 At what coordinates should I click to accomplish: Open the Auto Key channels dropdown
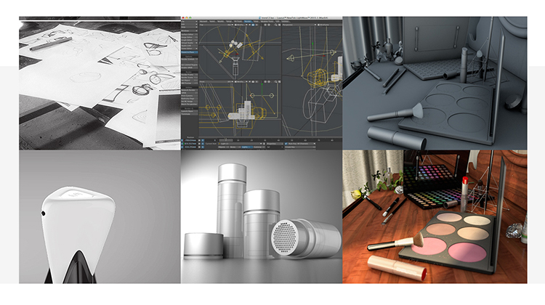click(302, 144)
